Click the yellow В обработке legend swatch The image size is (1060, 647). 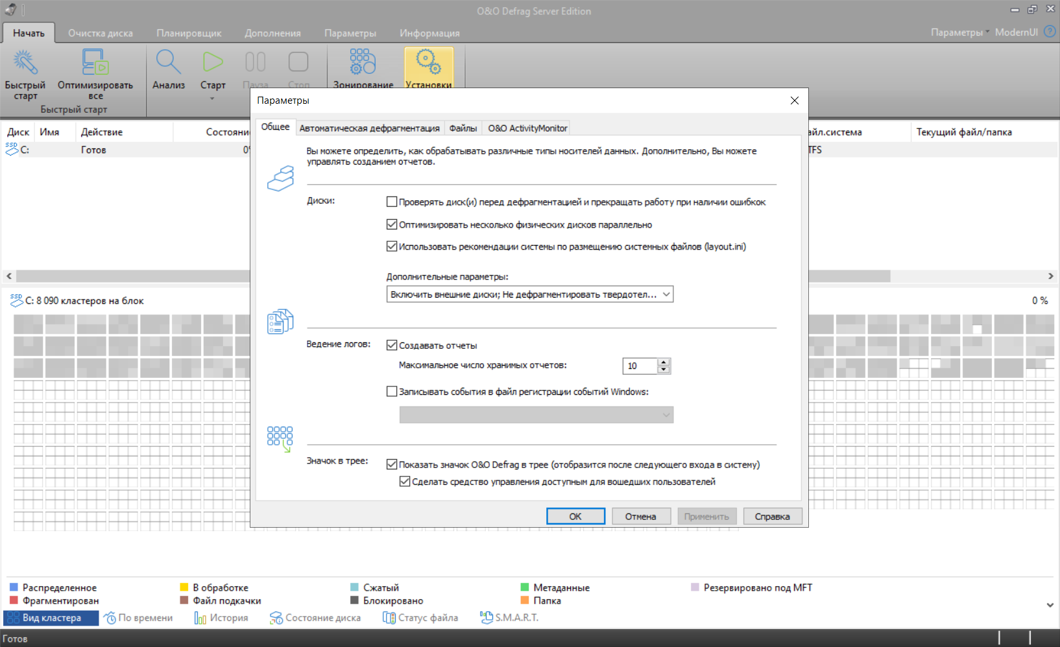tap(184, 587)
